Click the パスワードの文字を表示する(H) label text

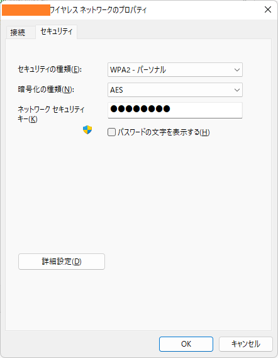click(164, 132)
